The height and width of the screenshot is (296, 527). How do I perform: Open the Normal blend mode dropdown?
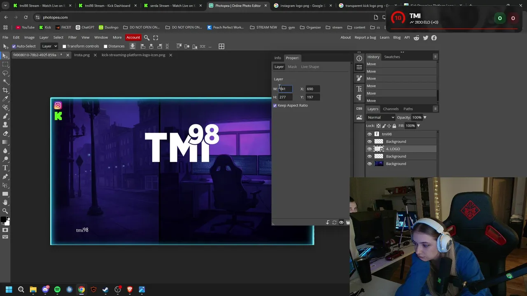(x=380, y=117)
